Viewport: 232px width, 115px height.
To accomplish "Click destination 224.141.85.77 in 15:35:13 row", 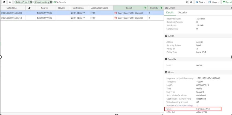I will click(78, 18).
